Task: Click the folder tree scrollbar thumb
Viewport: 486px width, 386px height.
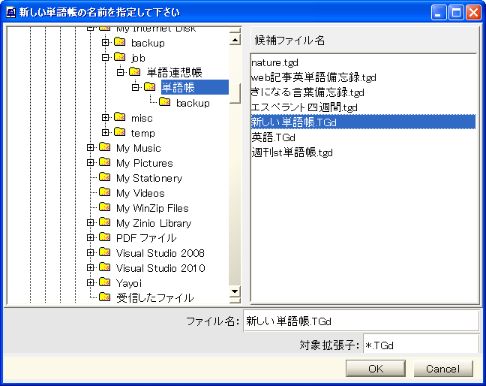Action: point(235,93)
